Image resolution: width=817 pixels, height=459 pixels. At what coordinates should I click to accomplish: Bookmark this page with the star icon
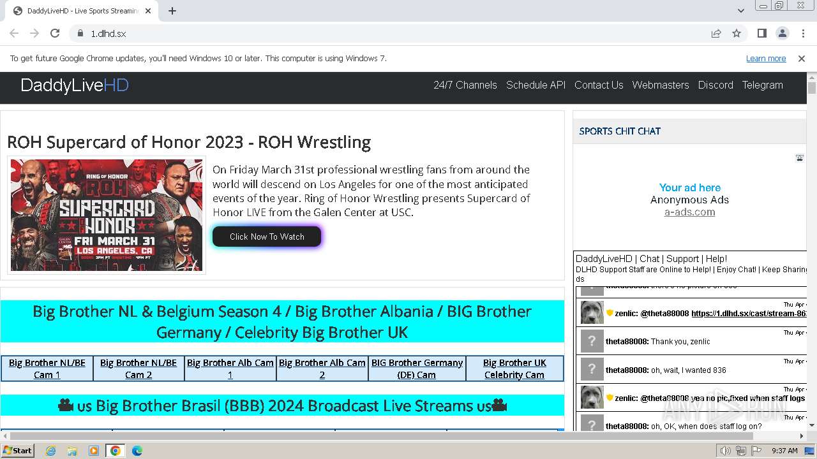[x=737, y=33]
